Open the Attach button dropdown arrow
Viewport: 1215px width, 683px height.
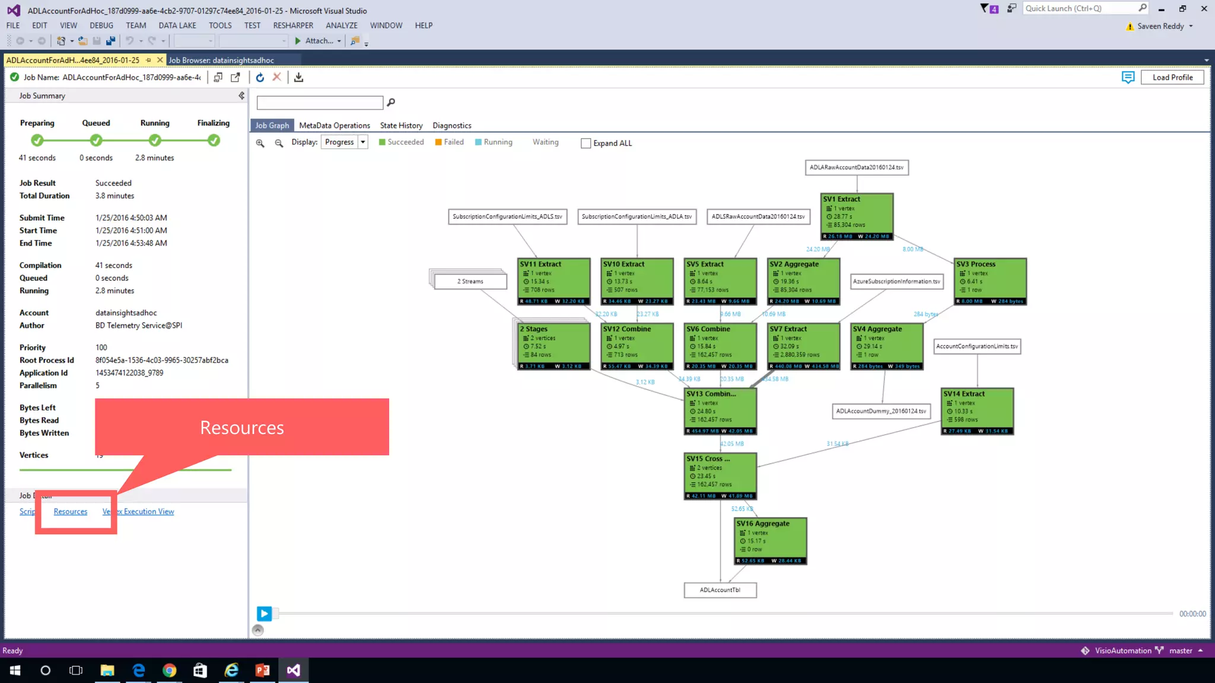(x=339, y=42)
